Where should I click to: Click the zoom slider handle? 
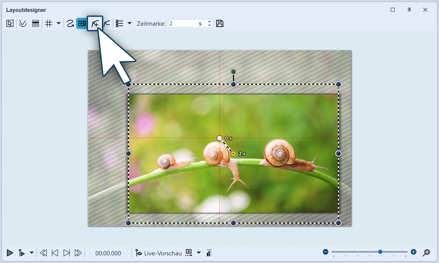380,252
